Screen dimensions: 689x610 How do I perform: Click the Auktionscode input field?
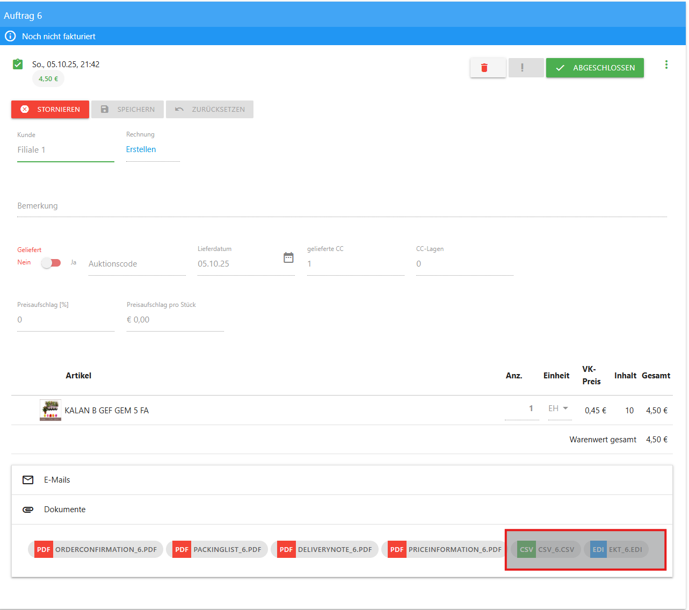pyautogui.click(x=137, y=264)
